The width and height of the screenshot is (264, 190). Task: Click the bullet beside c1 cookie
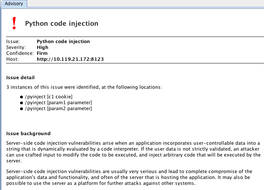[21, 97]
